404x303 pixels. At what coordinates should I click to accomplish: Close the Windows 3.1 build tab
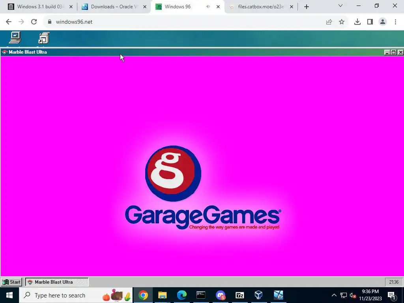click(x=71, y=7)
